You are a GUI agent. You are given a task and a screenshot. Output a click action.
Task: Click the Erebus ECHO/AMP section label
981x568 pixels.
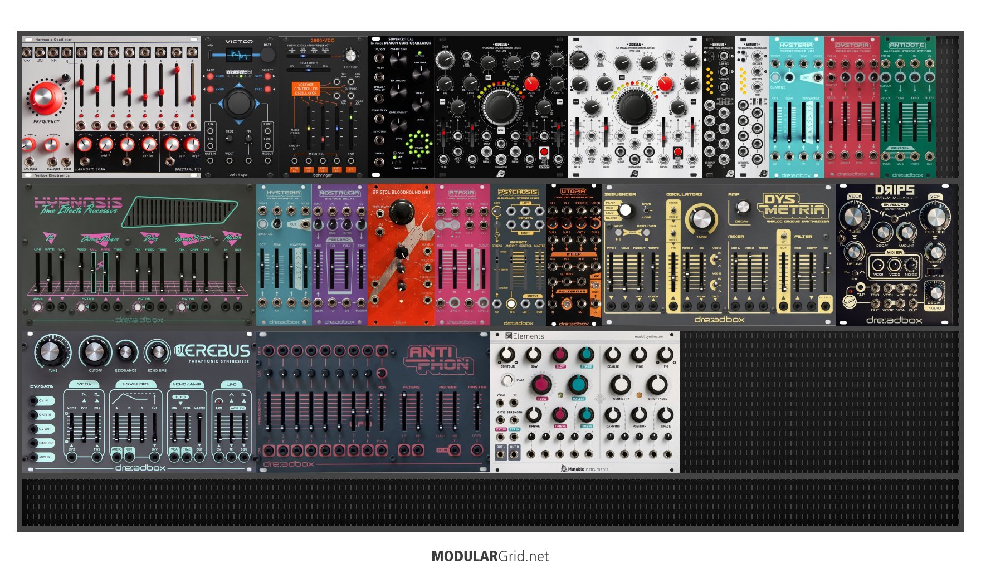pos(187,384)
